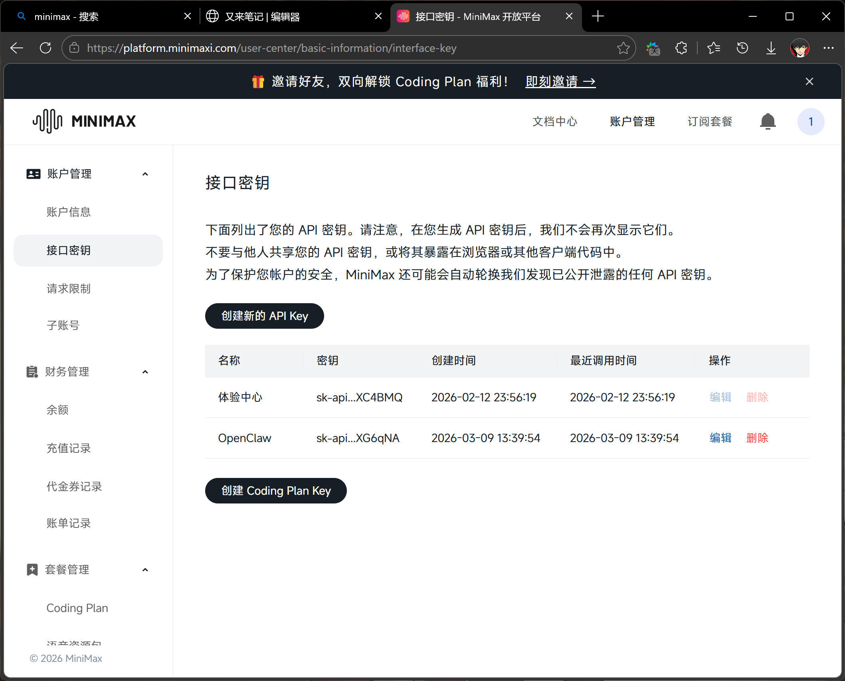Open browser history
Viewport: 845px width, 681px height.
click(x=742, y=48)
